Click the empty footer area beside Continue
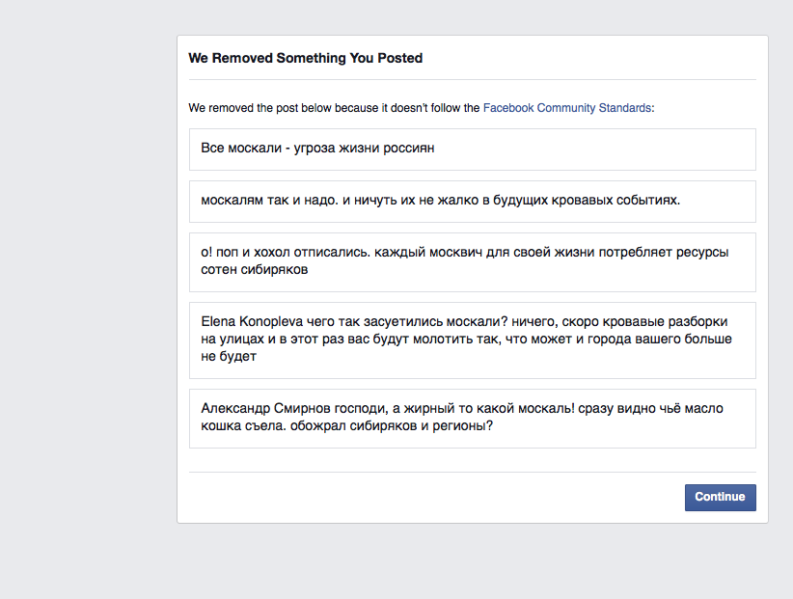The width and height of the screenshot is (793, 599). pos(435,498)
